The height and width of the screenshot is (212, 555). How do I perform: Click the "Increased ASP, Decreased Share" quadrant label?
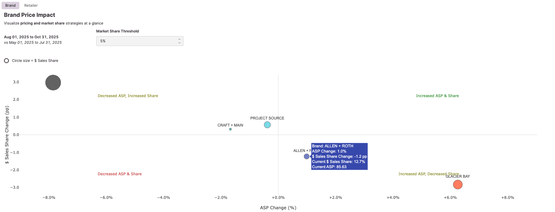(x=421, y=174)
